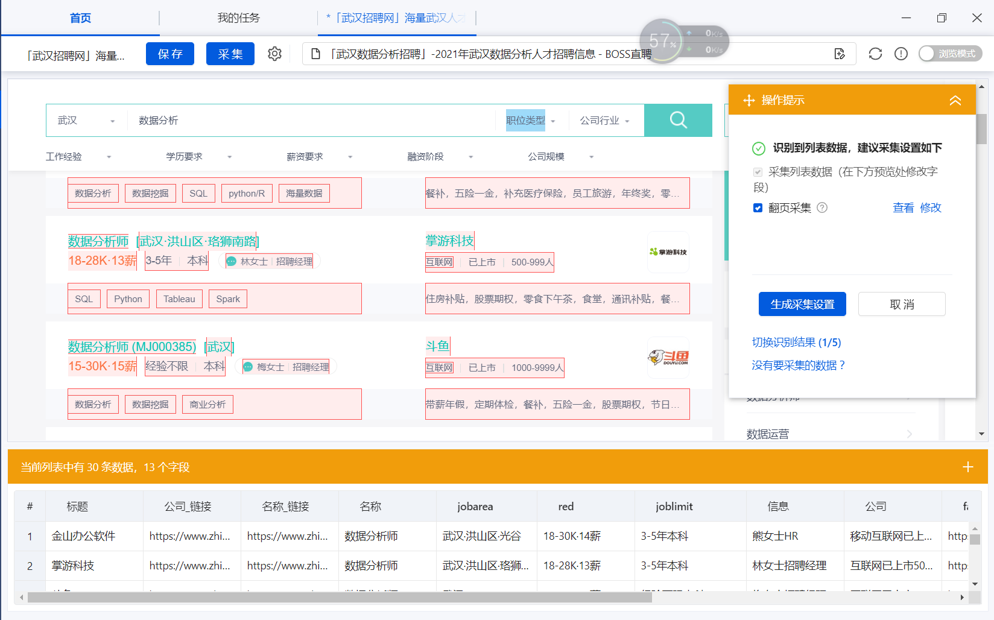Expand the 工作经验 filter
The image size is (994, 620).
(x=78, y=157)
